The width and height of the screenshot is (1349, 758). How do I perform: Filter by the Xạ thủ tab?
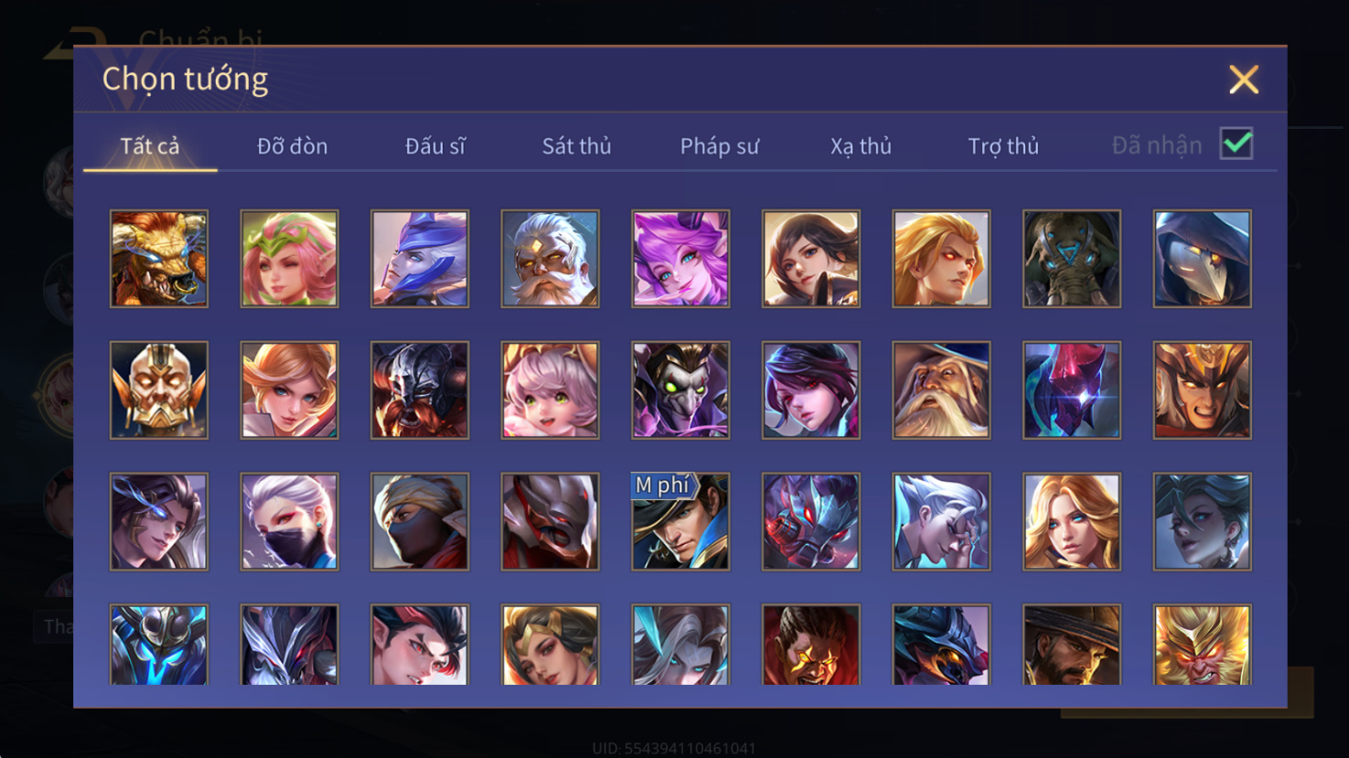(861, 146)
